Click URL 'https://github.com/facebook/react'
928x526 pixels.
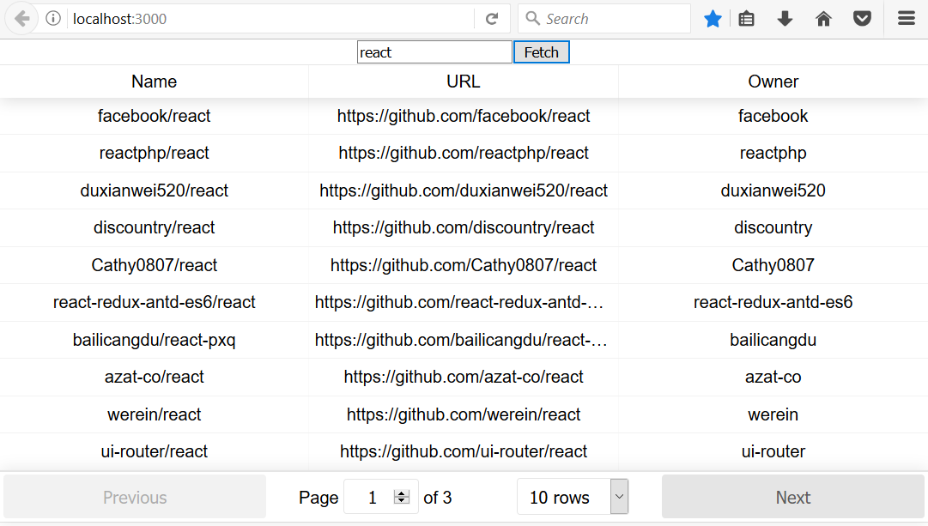click(x=464, y=116)
